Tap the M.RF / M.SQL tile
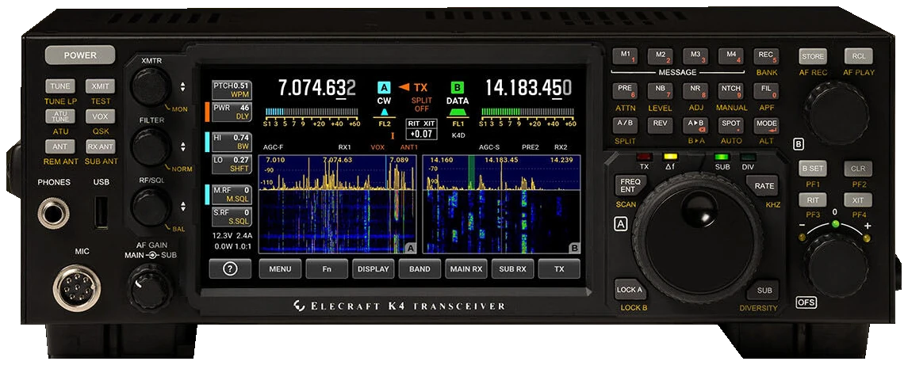 [231, 194]
